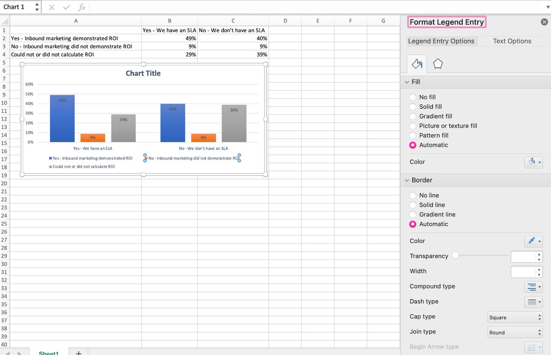Switch to Text Options tab
This screenshot has width=551, height=355.
[x=512, y=41]
